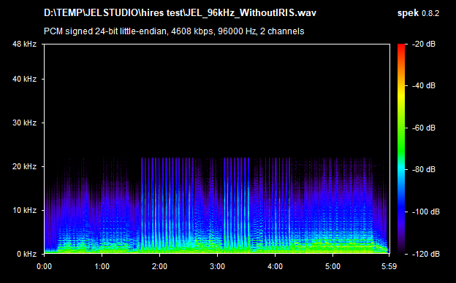Click the 1:00 time axis label
This screenshot has width=456, height=283.
pos(102,266)
